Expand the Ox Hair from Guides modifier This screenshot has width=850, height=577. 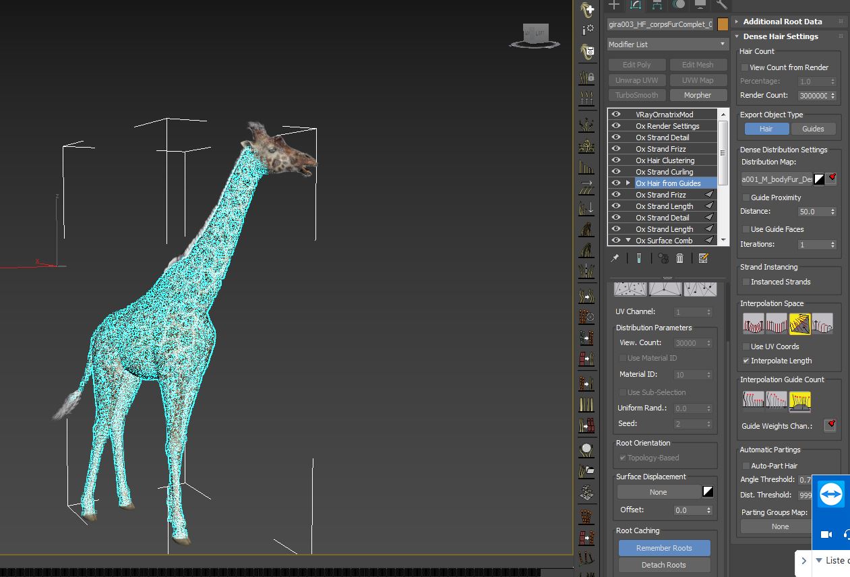tap(628, 183)
